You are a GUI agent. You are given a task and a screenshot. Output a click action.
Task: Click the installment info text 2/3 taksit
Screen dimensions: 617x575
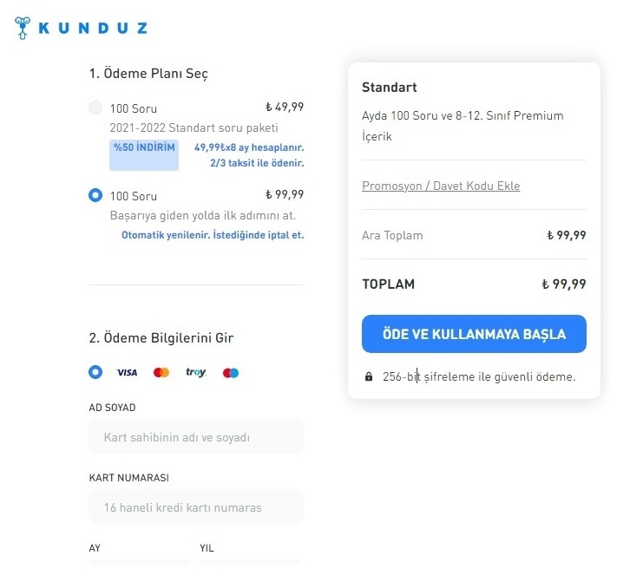point(257,163)
